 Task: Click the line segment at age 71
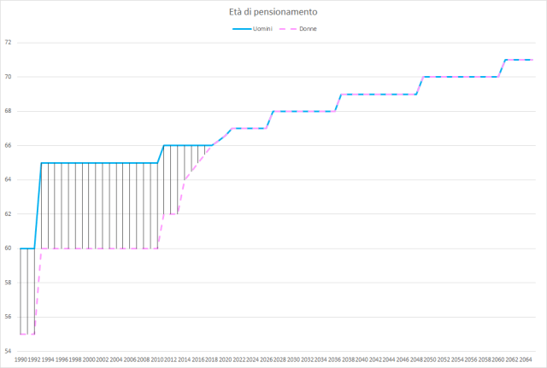(519, 60)
